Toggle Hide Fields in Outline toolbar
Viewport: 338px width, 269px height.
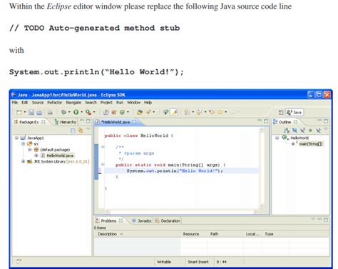295,131
